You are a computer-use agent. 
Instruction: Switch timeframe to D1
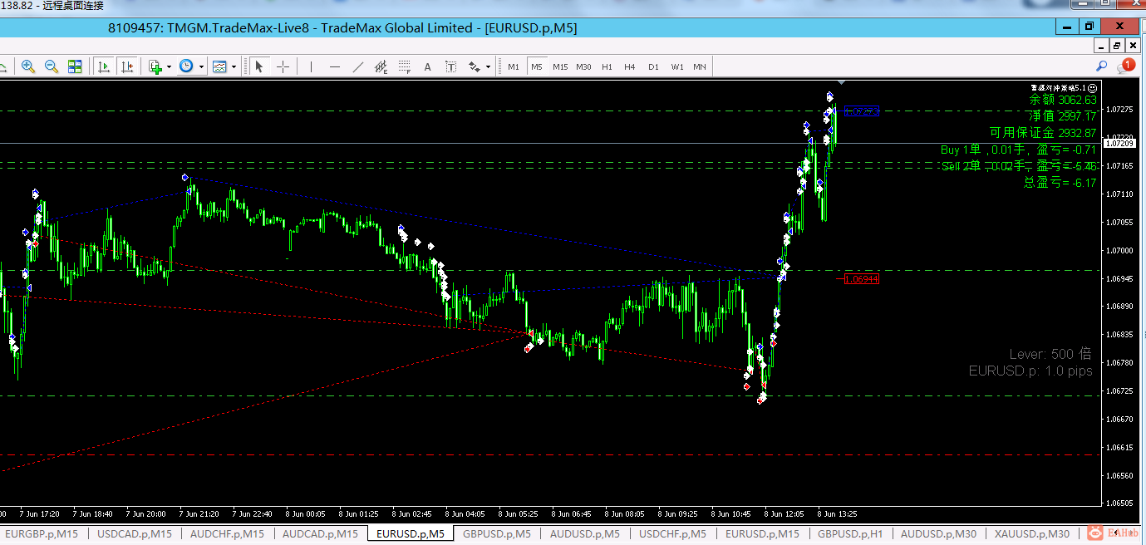point(653,66)
